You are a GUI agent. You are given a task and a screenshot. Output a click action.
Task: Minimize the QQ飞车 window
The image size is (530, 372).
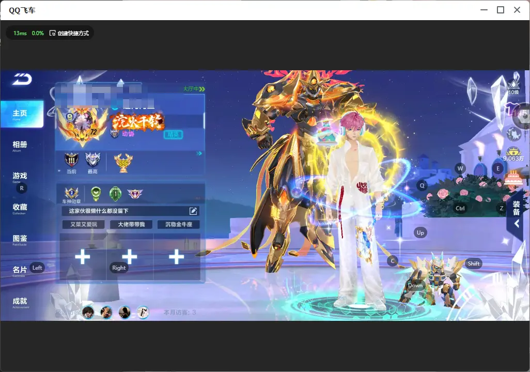(x=484, y=10)
